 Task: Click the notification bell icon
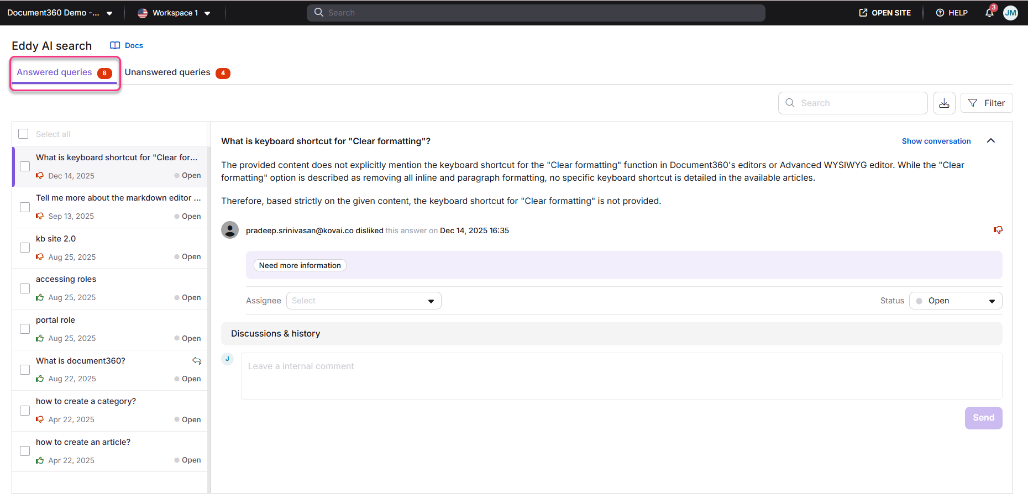(x=989, y=12)
